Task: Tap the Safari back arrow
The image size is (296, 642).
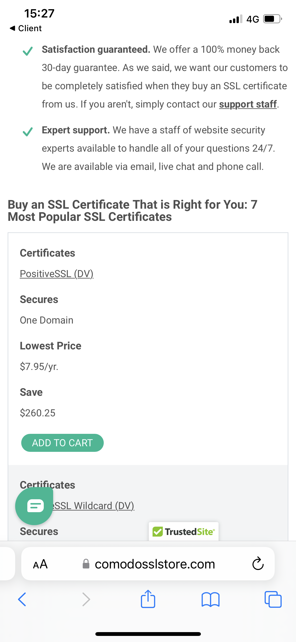Action: [22, 599]
